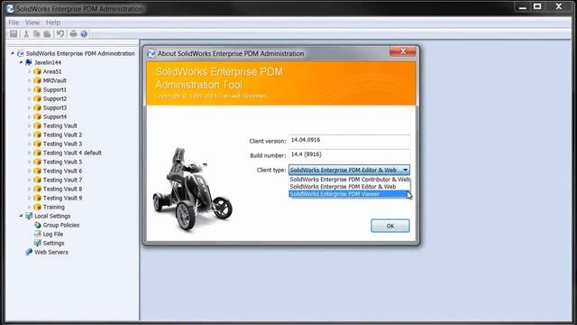Click the root PDM Administration tree icon

pyautogui.click(x=20, y=53)
